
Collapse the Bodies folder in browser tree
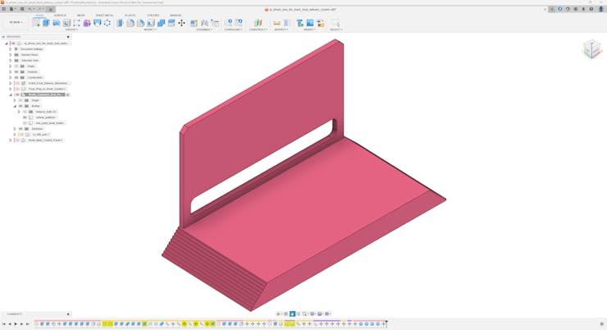(x=15, y=106)
